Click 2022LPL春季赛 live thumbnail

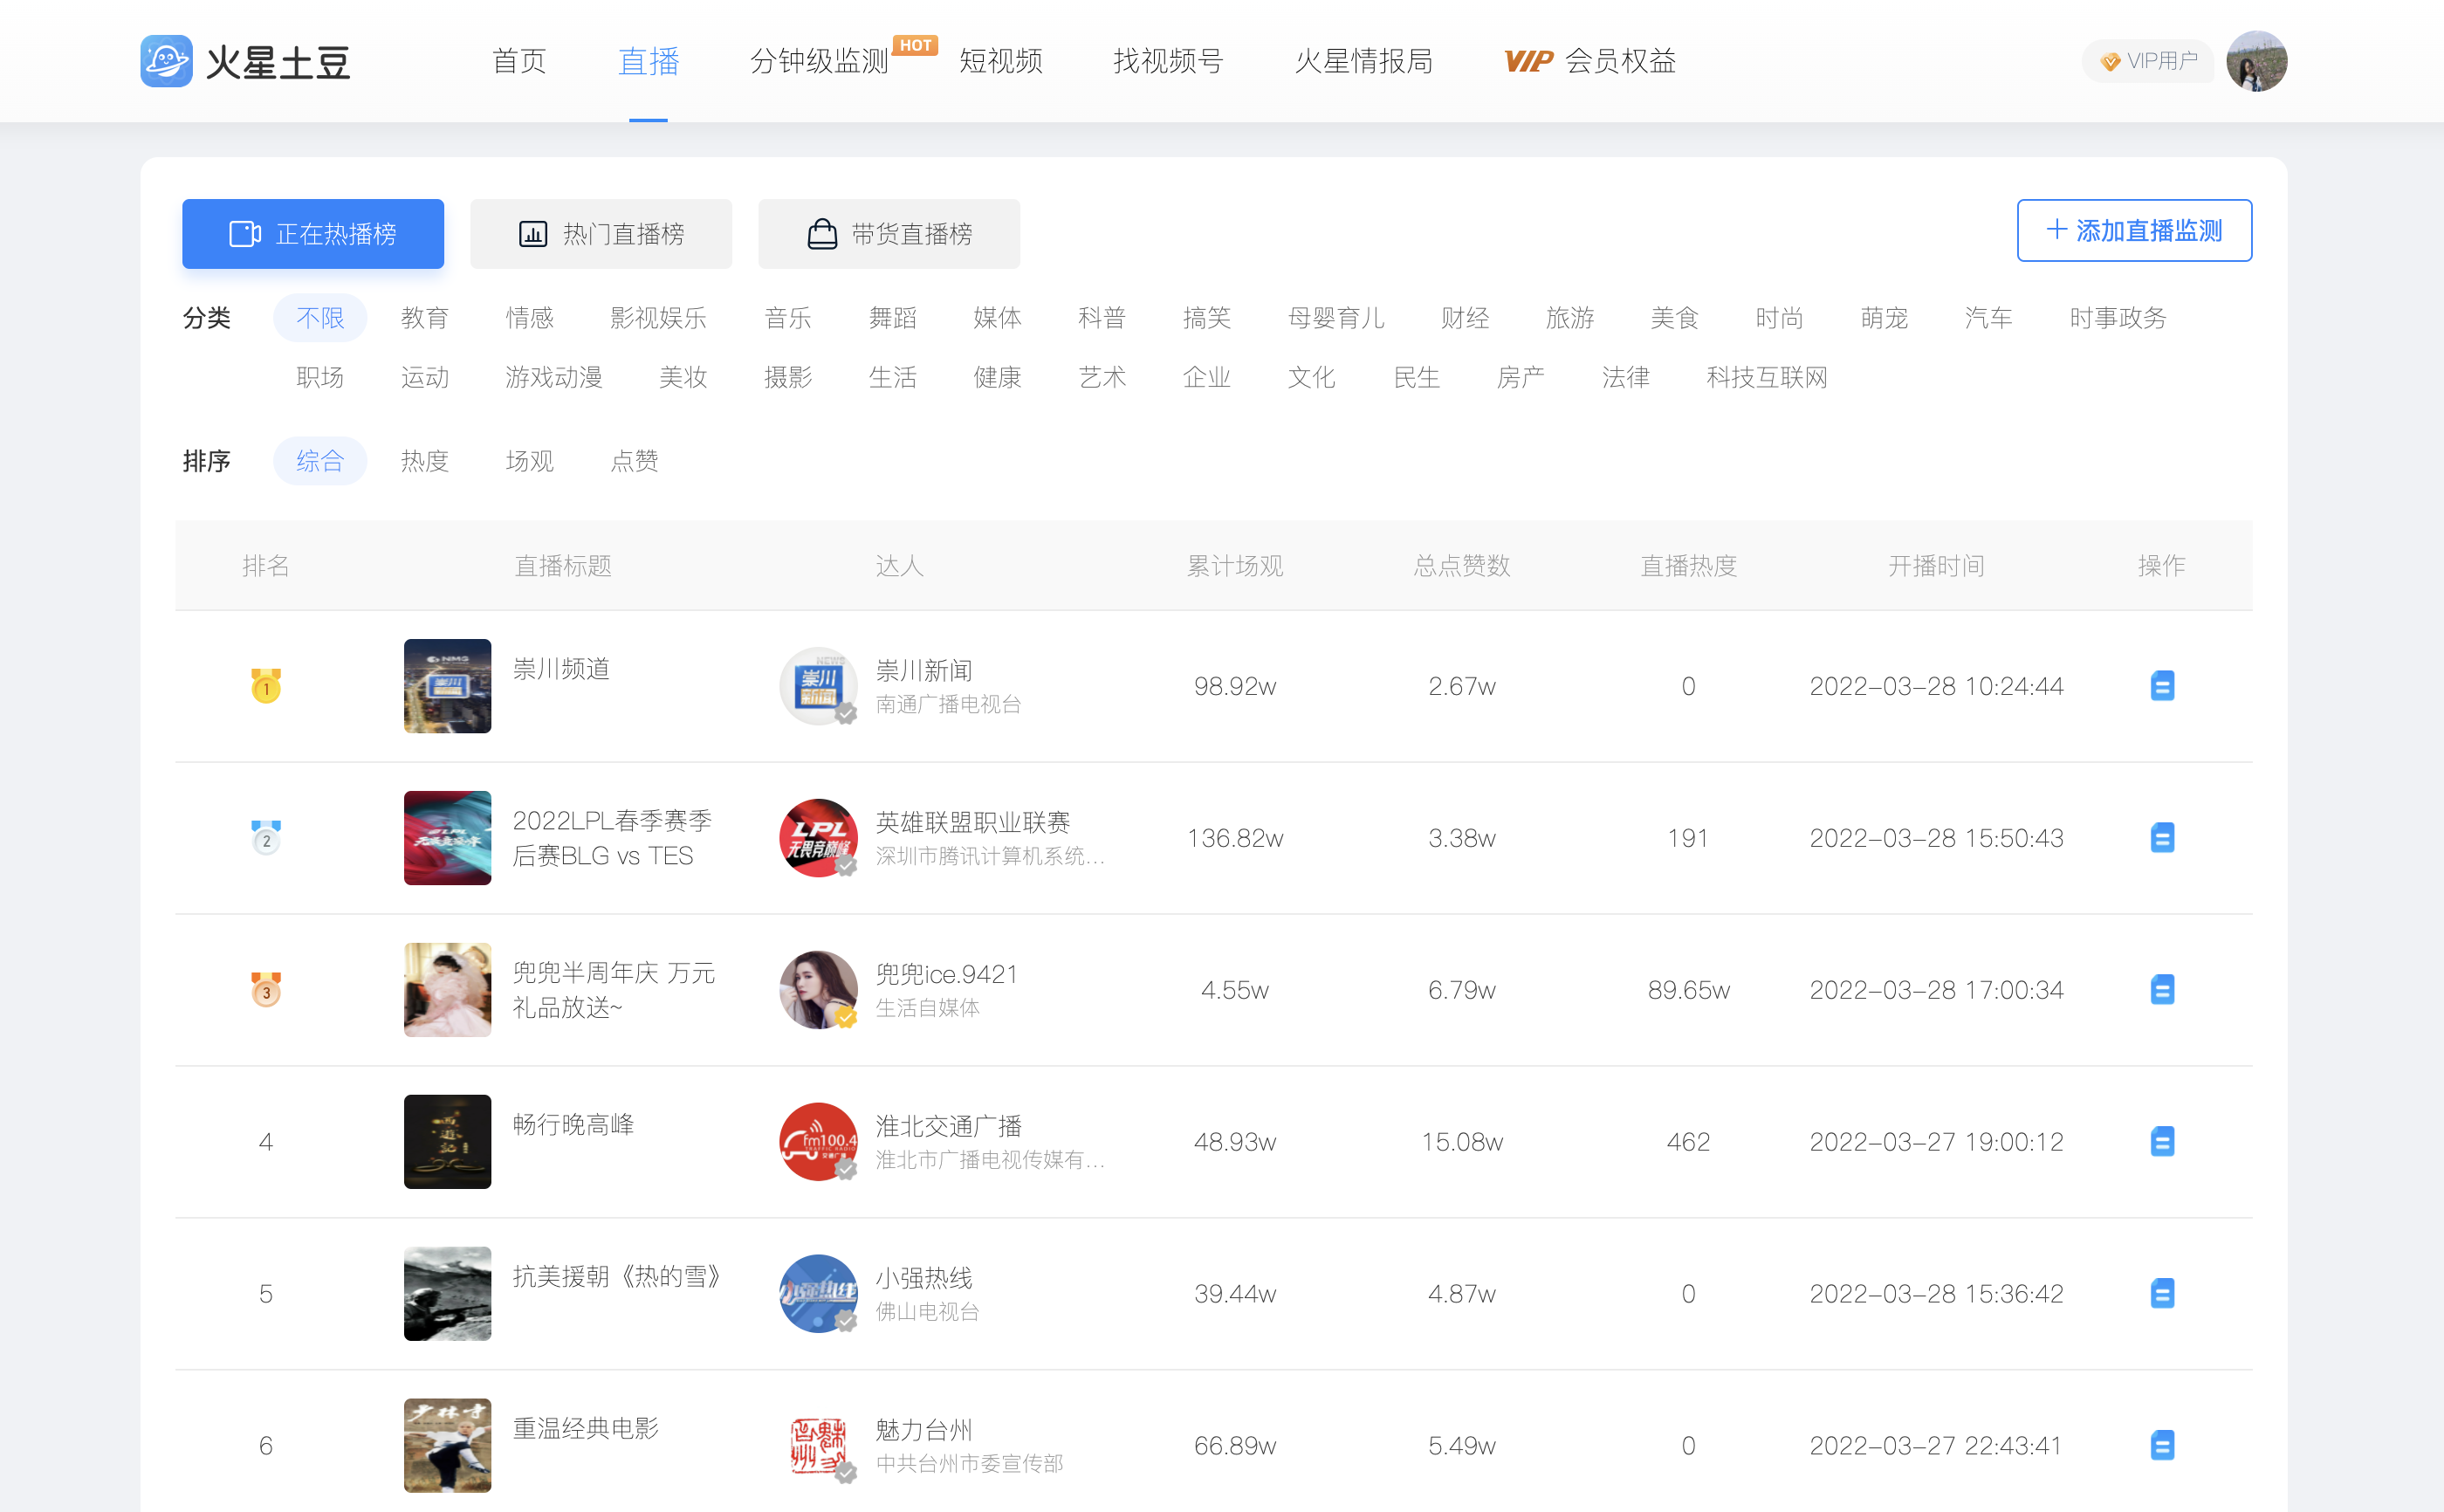[447, 838]
